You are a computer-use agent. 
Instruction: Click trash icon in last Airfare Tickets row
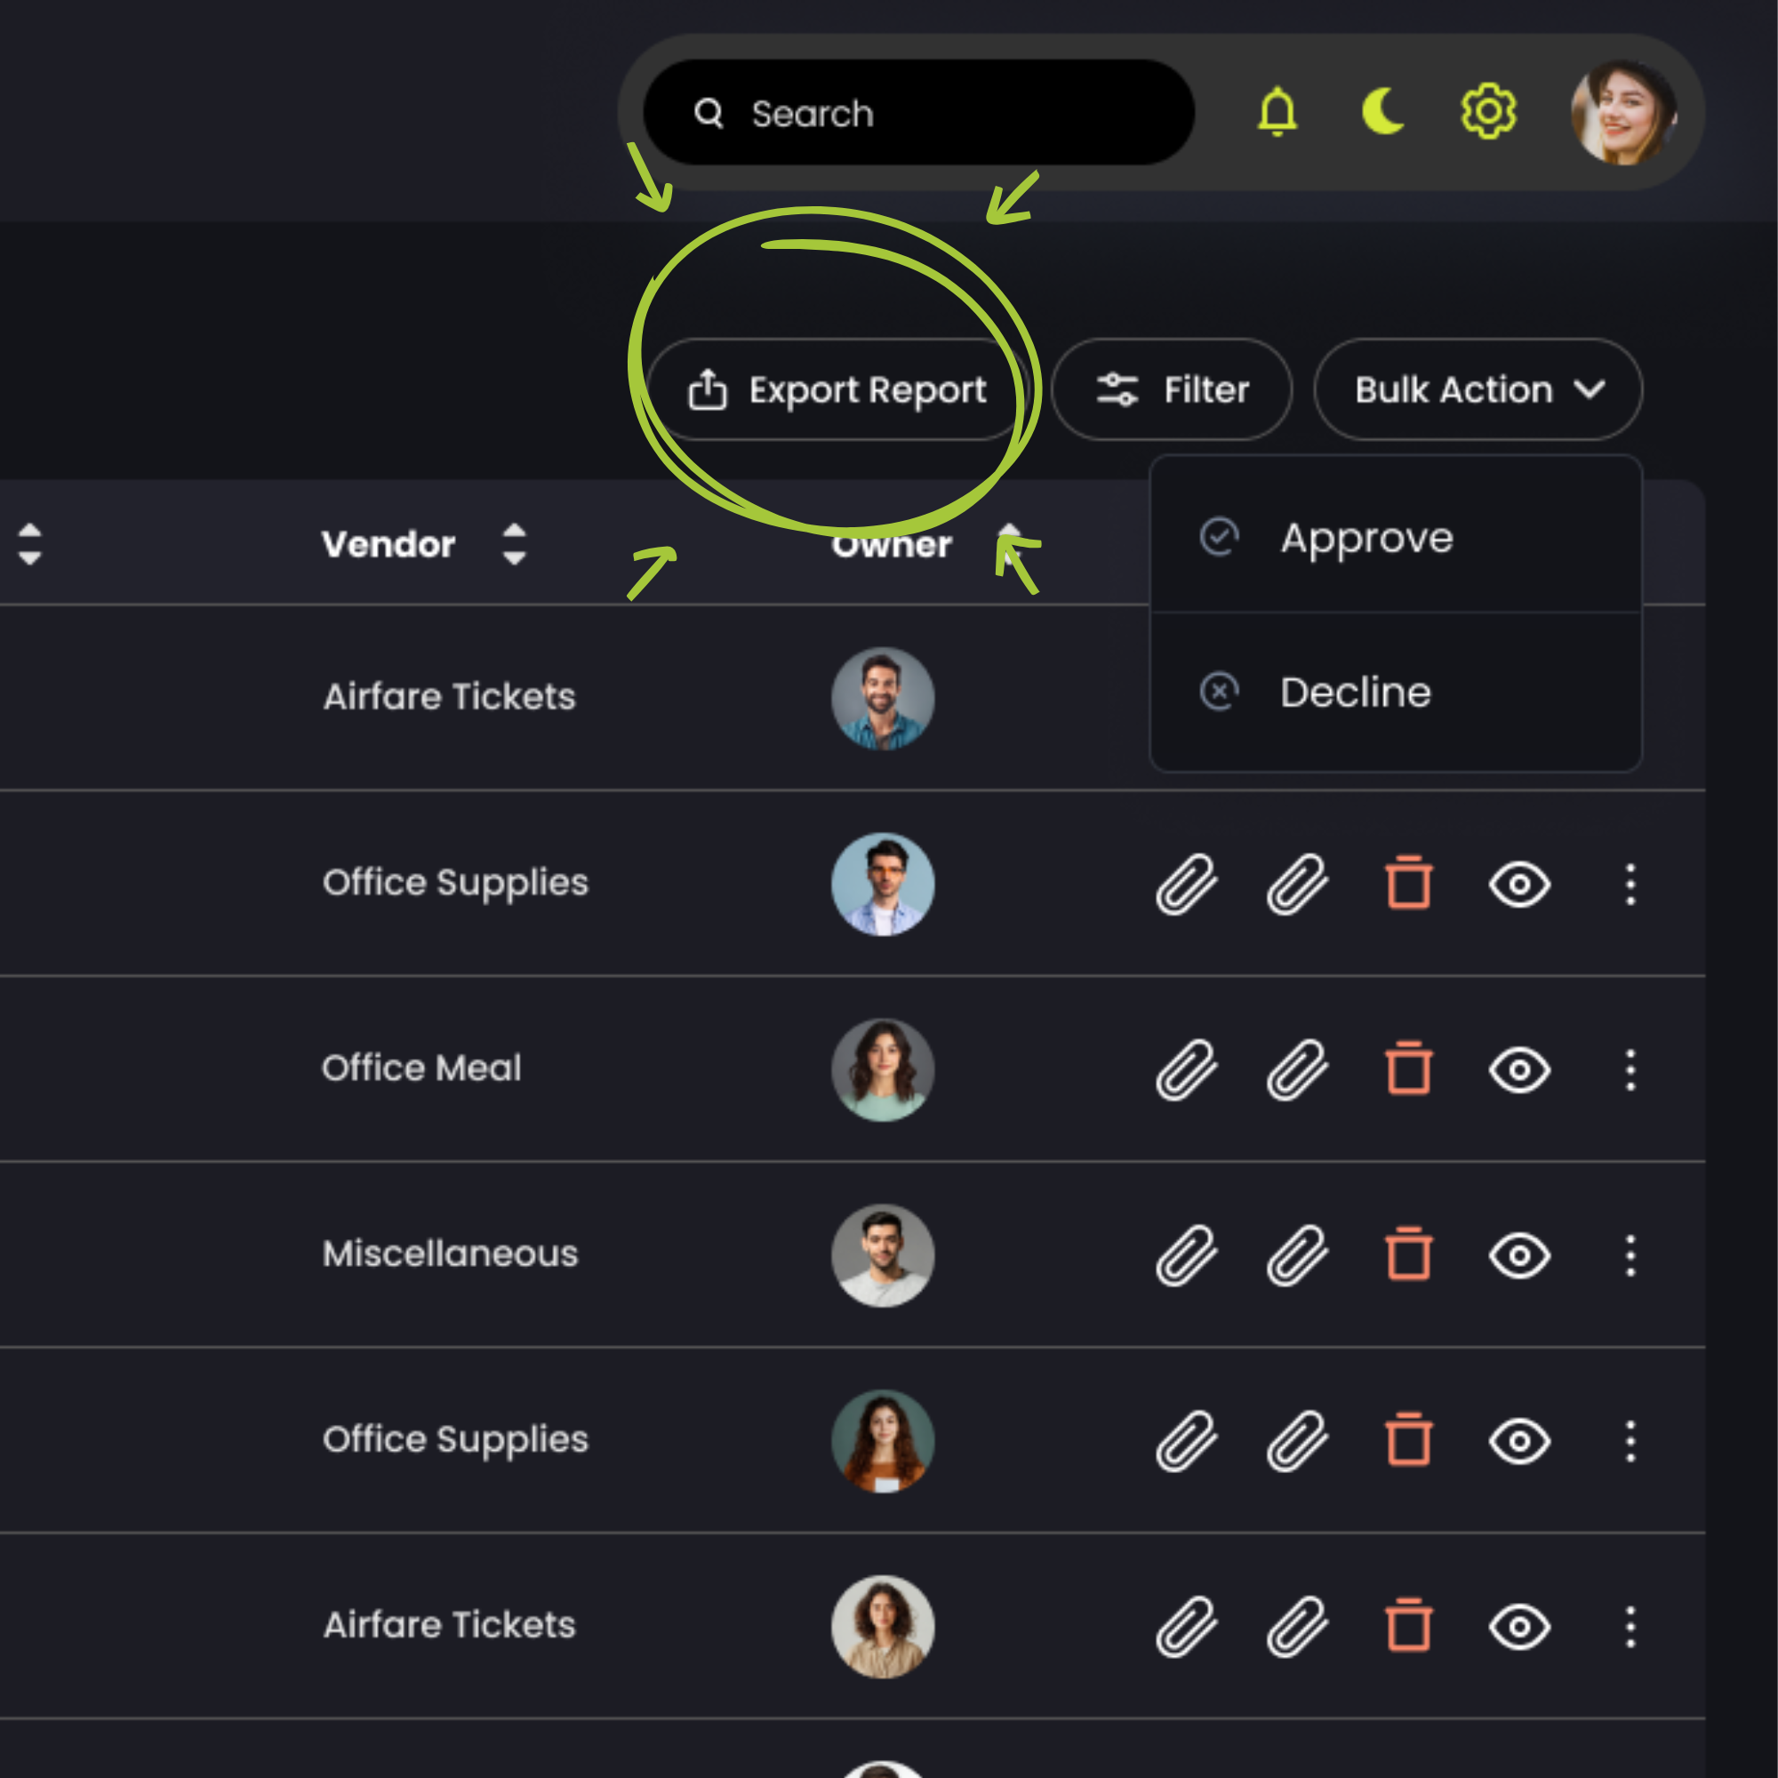click(x=1408, y=1626)
